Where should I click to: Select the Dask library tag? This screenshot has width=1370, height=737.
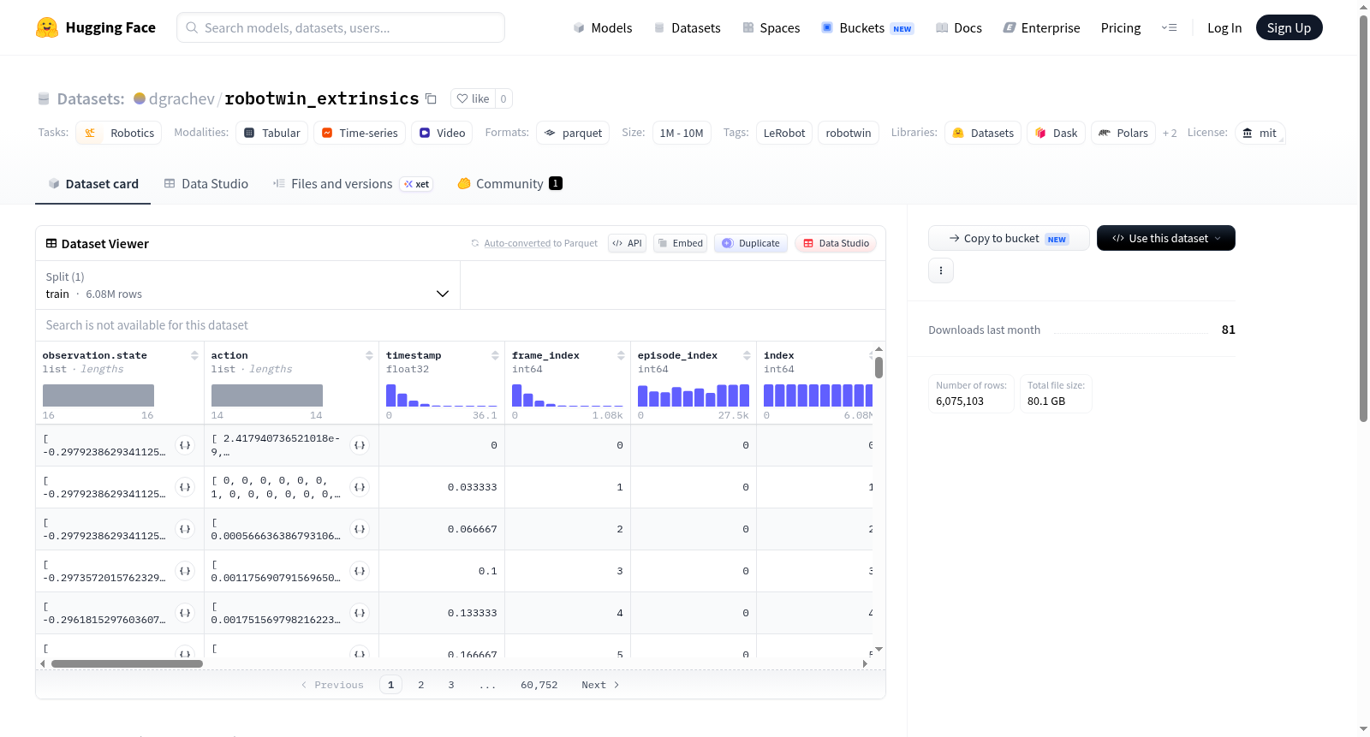pyautogui.click(x=1057, y=133)
